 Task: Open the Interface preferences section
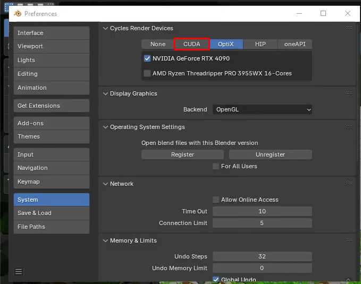52,33
